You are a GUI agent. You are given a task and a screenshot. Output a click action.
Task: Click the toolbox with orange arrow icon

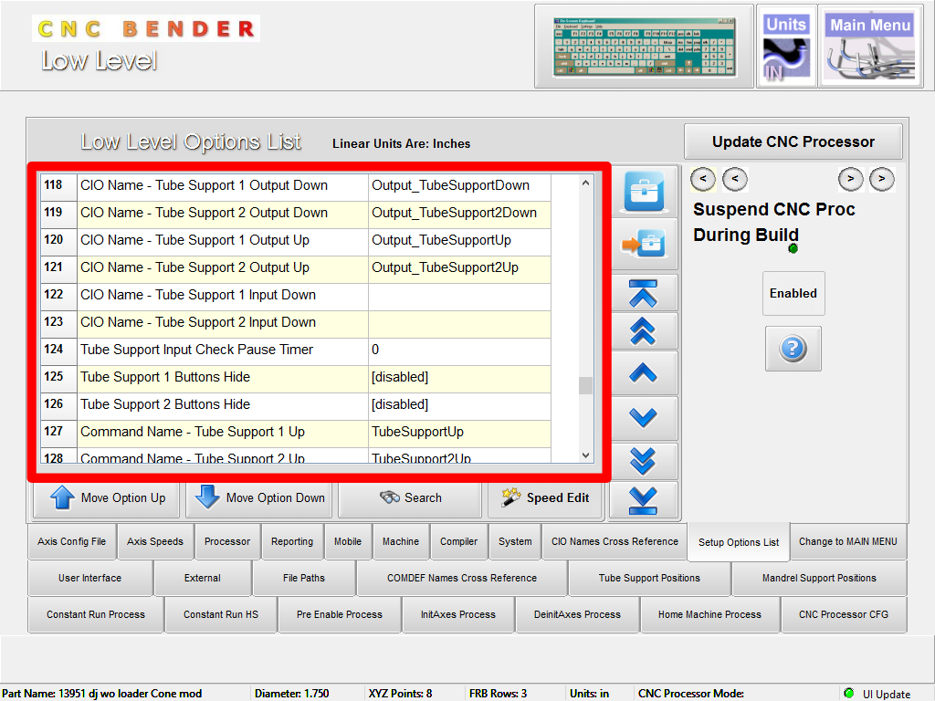(644, 244)
